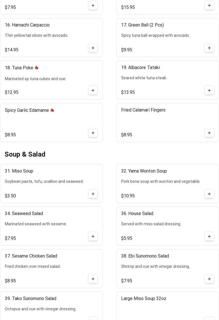Open the Hamachi Carpaccio item title

[27, 25]
